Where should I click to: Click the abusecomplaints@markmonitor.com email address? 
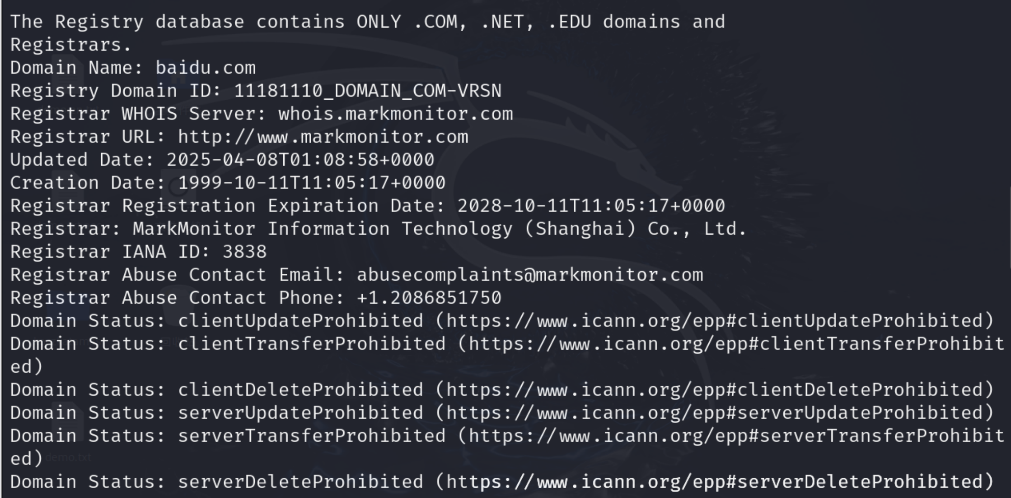530,275
